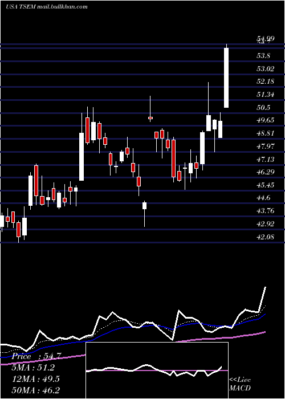Viewport: 285px width, 399px height.
Task: Click the 49.65 price axis label
Action: point(266,120)
